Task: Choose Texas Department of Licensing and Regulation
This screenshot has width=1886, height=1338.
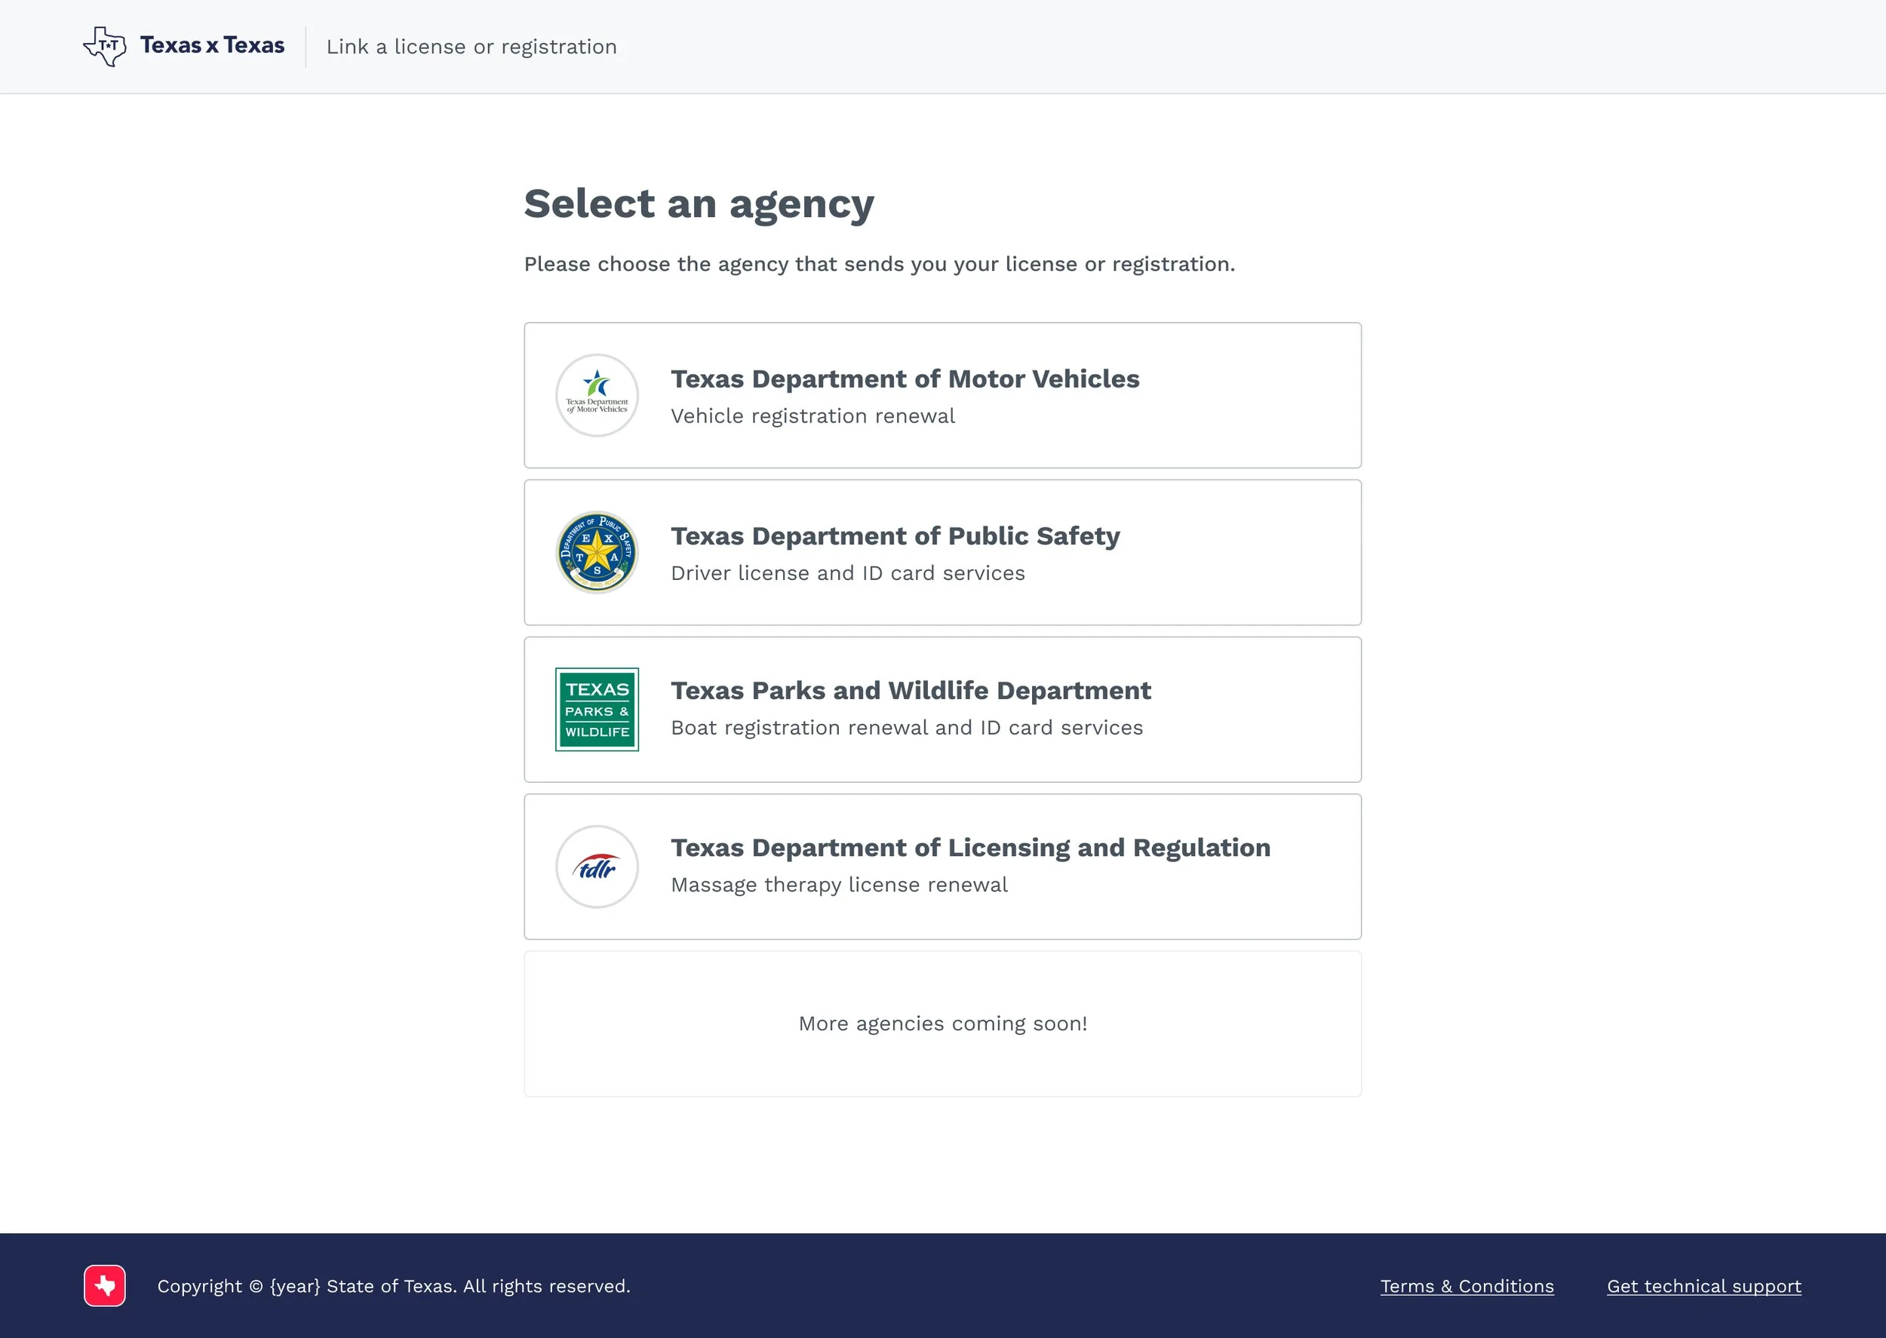Action: tap(941, 867)
